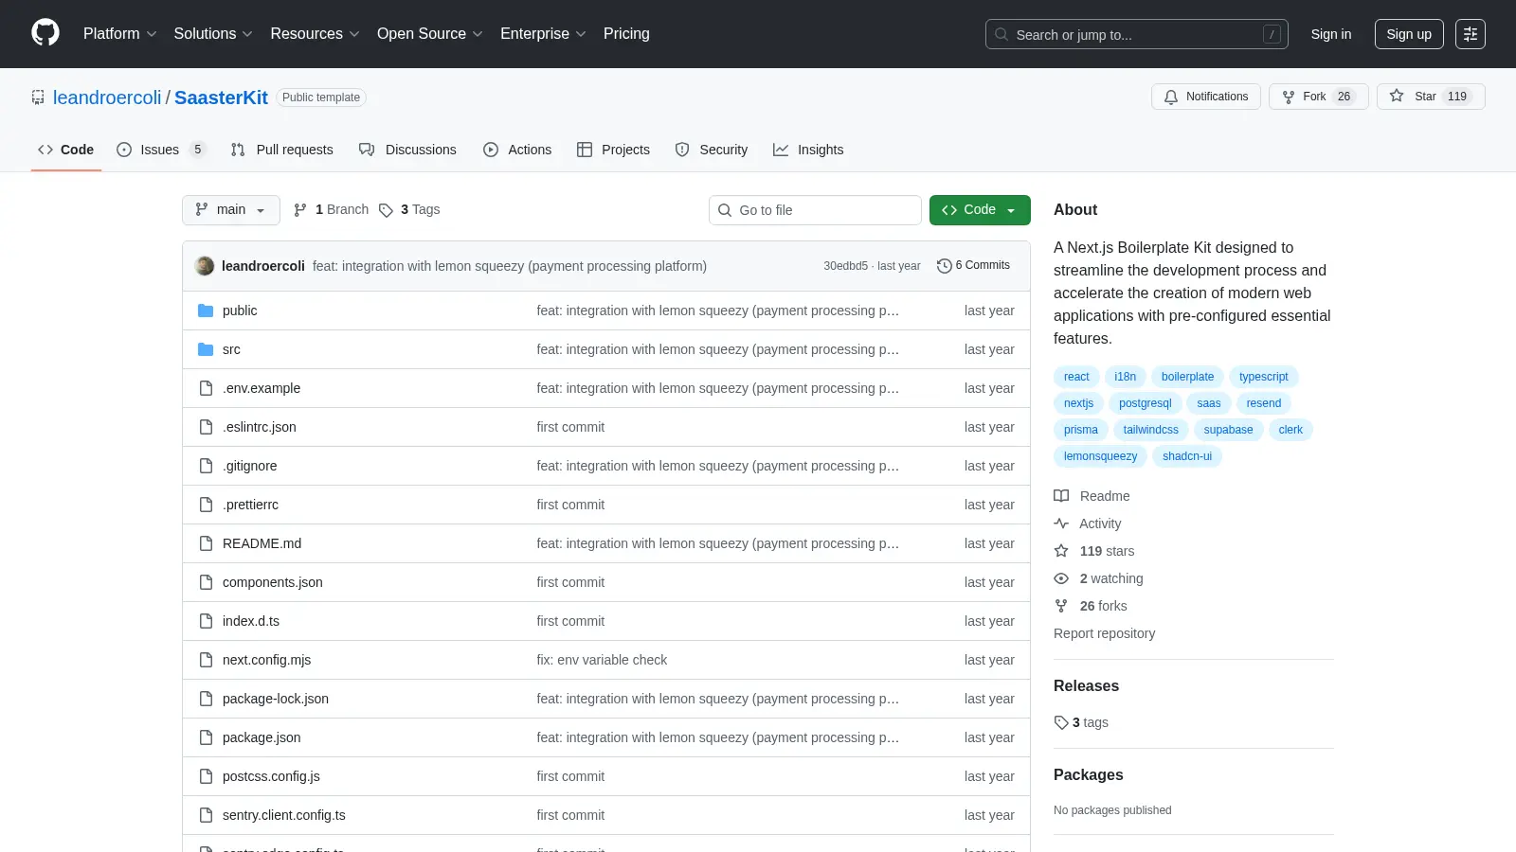Select the lemonsqueezy topic tag
The width and height of the screenshot is (1516, 852).
coord(1100,456)
